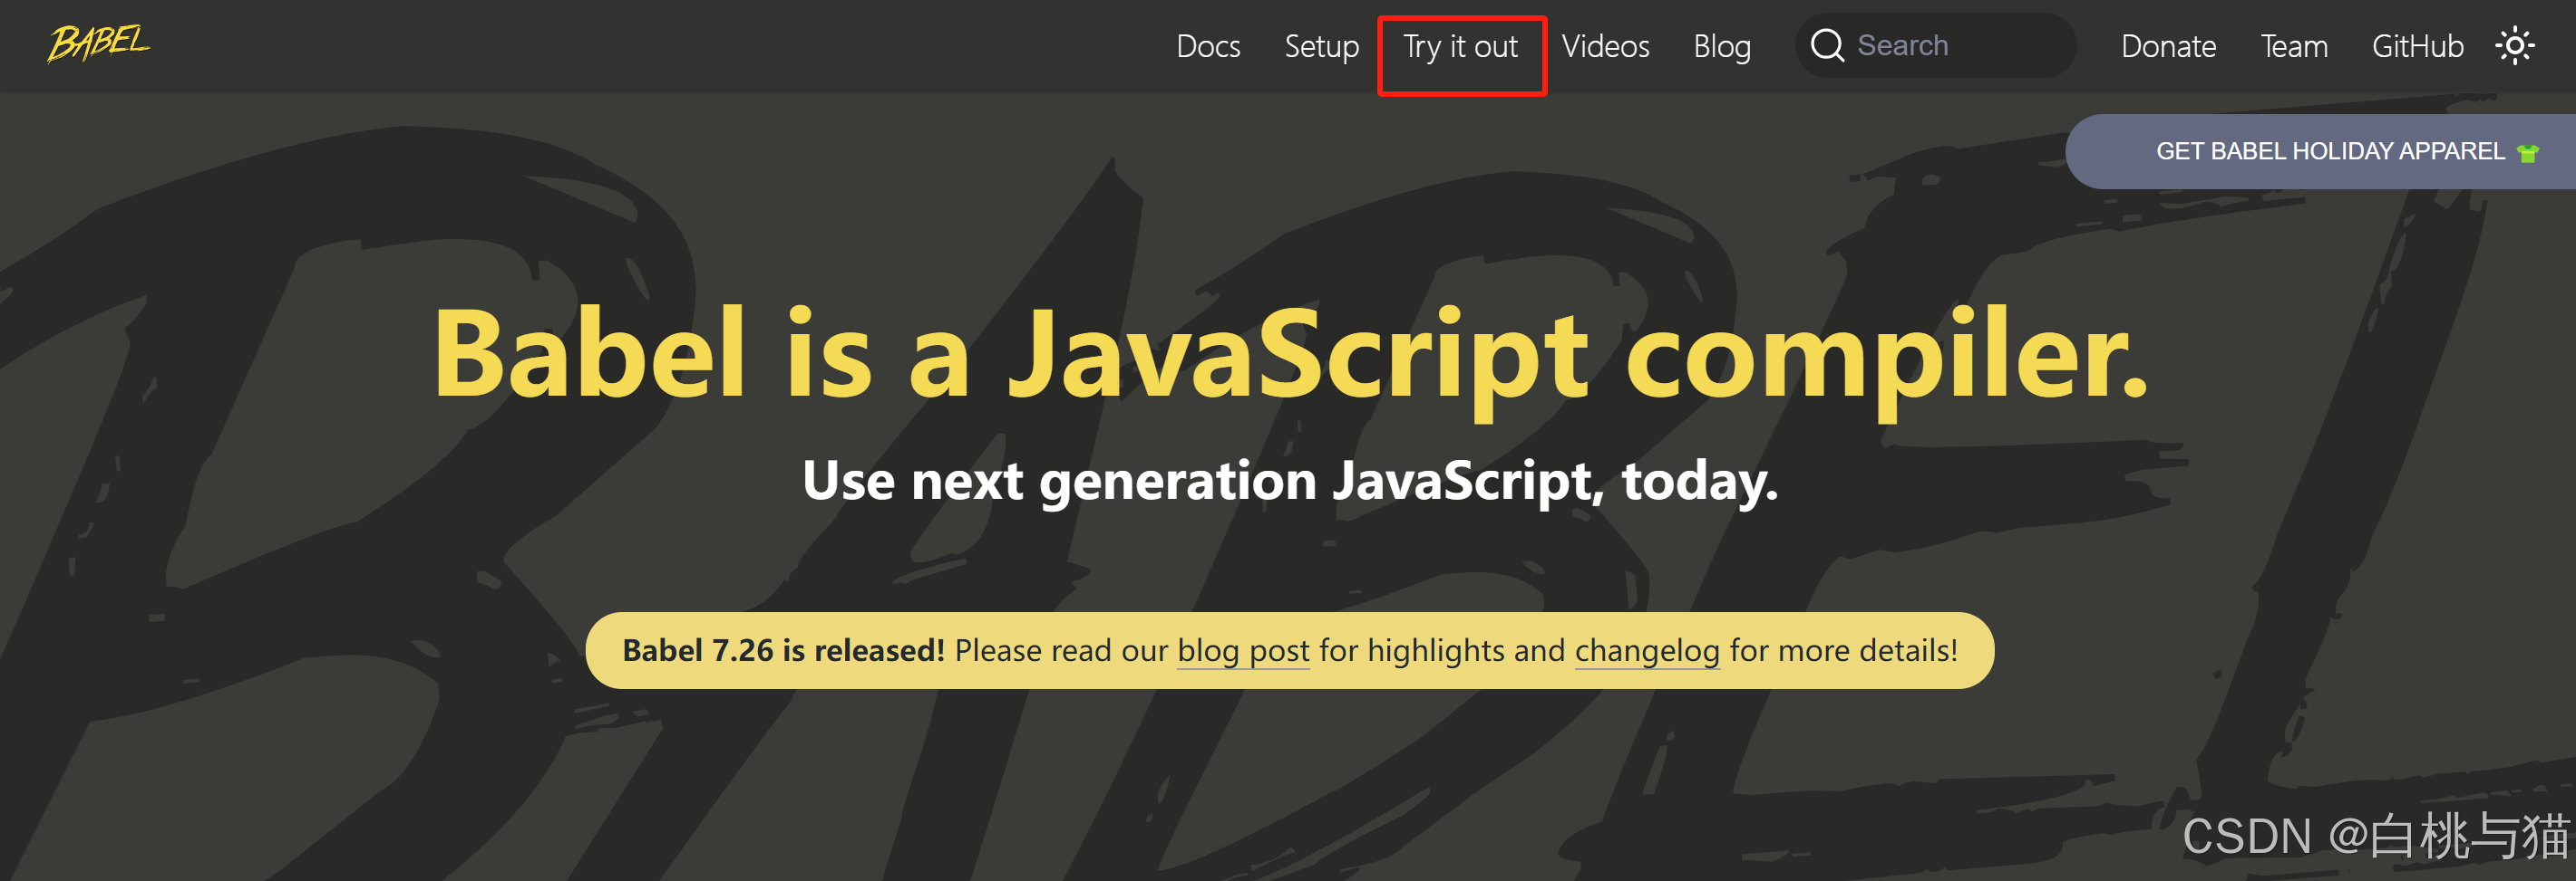Open the Blog navigation link
Screen dimensions: 2576x881
tap(1721, 46)
